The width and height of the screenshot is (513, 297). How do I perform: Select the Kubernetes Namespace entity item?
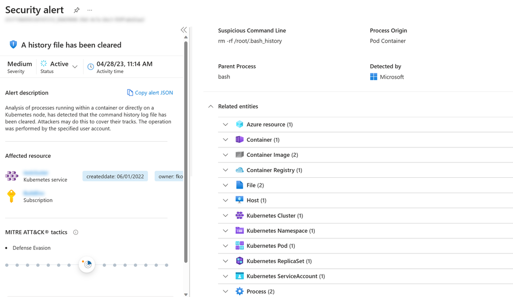[280, 231]
